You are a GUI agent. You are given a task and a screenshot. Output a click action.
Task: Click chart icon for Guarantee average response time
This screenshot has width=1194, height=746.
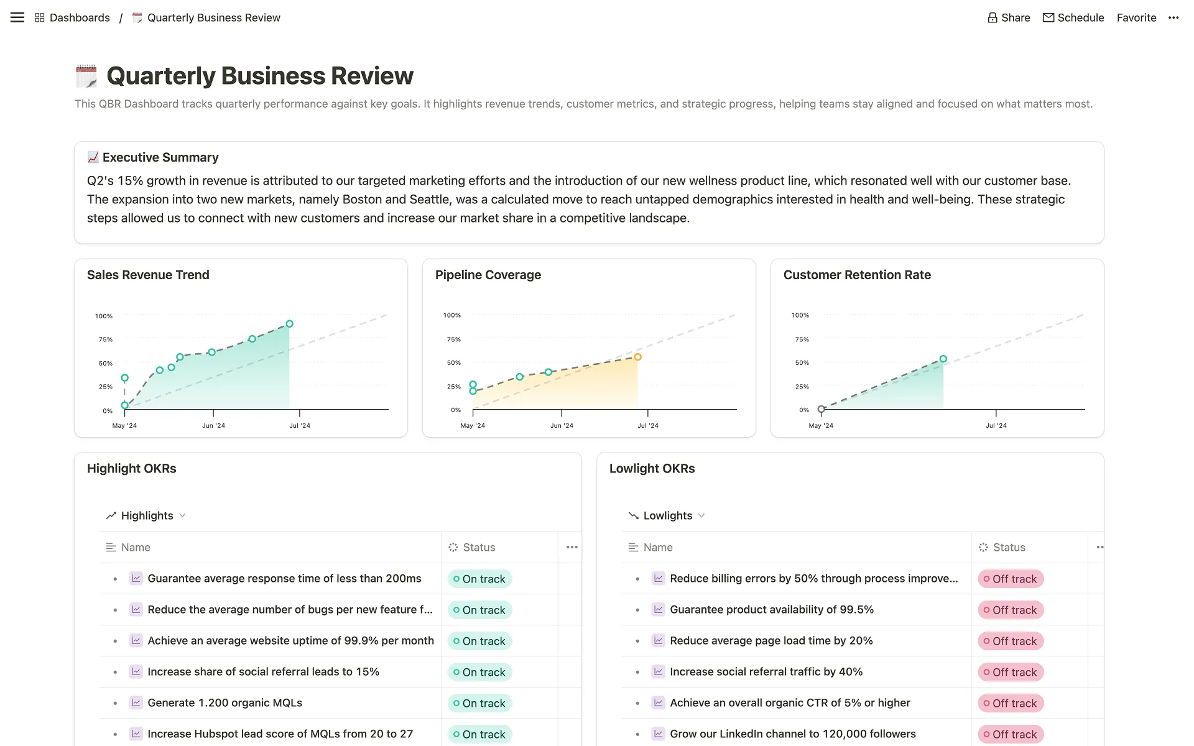click(x=136, y=578)
